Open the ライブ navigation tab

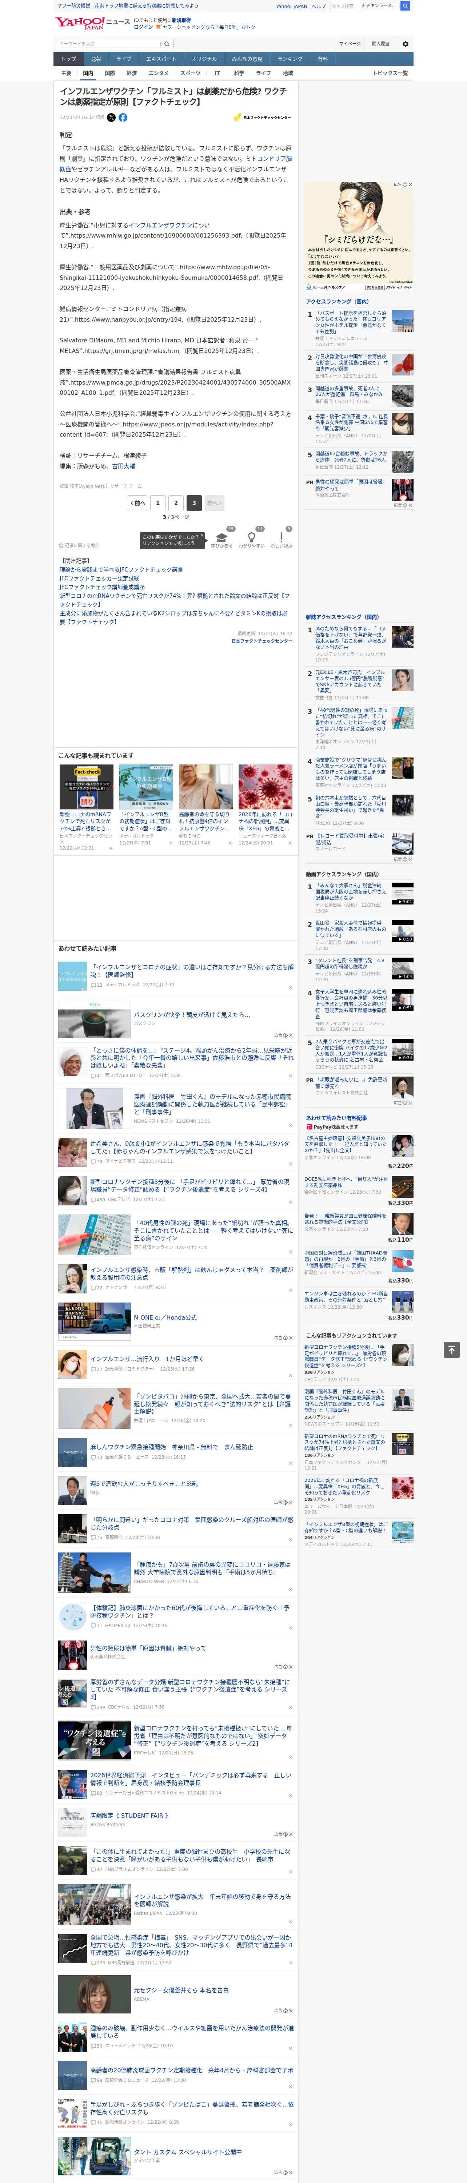coord(124,59)
